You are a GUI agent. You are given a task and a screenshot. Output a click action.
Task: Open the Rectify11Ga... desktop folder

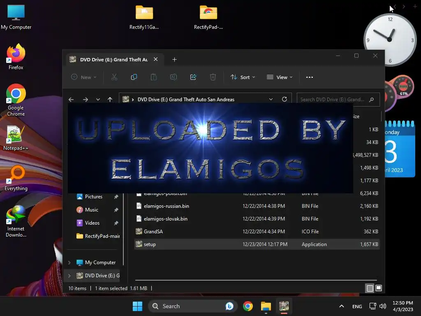[144, 16]
